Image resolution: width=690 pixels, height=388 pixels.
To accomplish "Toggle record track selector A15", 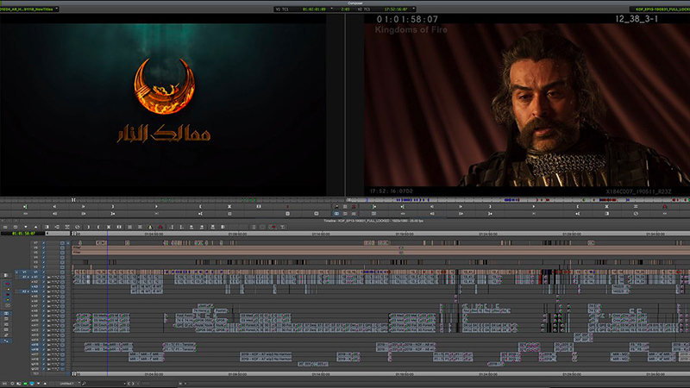I will pyautogui.click(x=34, y=345).
